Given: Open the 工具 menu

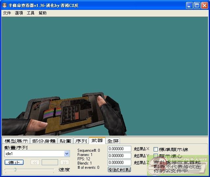Looking at the screenshot, I should [x=31, y=13].
